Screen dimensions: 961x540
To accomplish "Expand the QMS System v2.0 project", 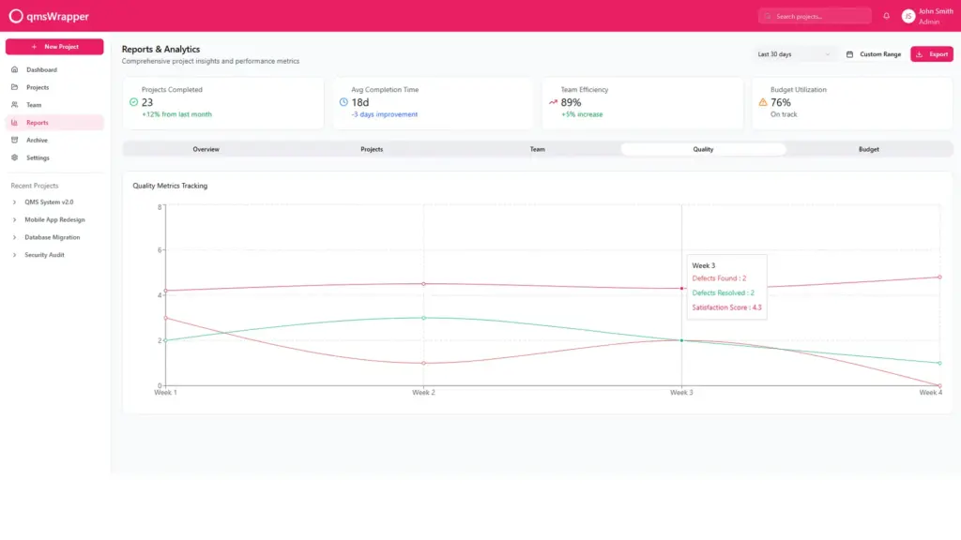I will 14,202.
